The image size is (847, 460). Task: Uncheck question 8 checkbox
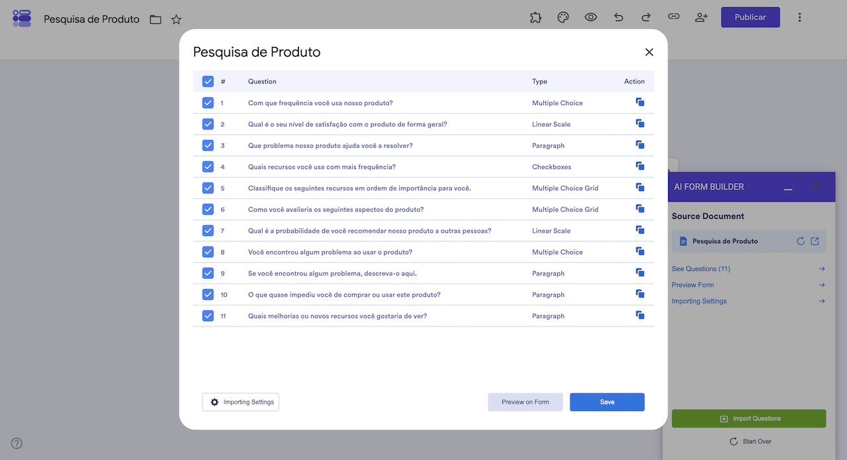(208, 252)
